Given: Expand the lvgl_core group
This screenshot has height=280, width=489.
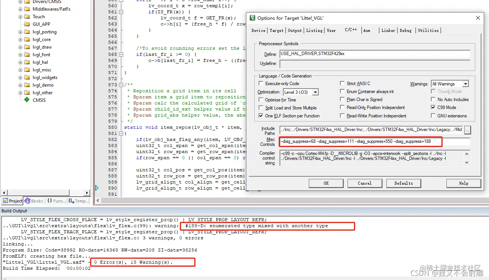Looking at the screenshot, I should click(x=20, y=40).
